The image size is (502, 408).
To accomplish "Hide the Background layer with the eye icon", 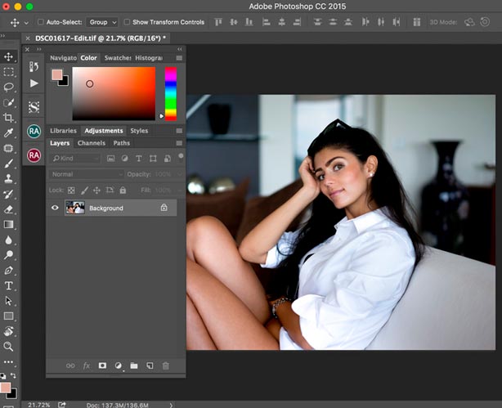I will 56,208.
